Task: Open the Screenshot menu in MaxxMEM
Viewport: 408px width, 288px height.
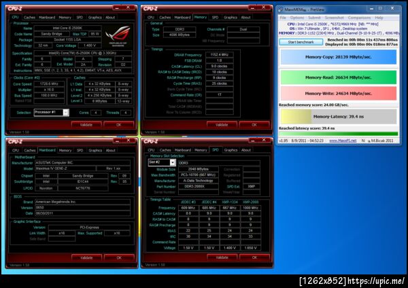Action: click(x=334, y=18)
